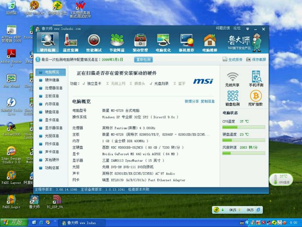Click the system tray clock 9:00
This screenshot has height=227, width=302.
(x=293, y=223)
